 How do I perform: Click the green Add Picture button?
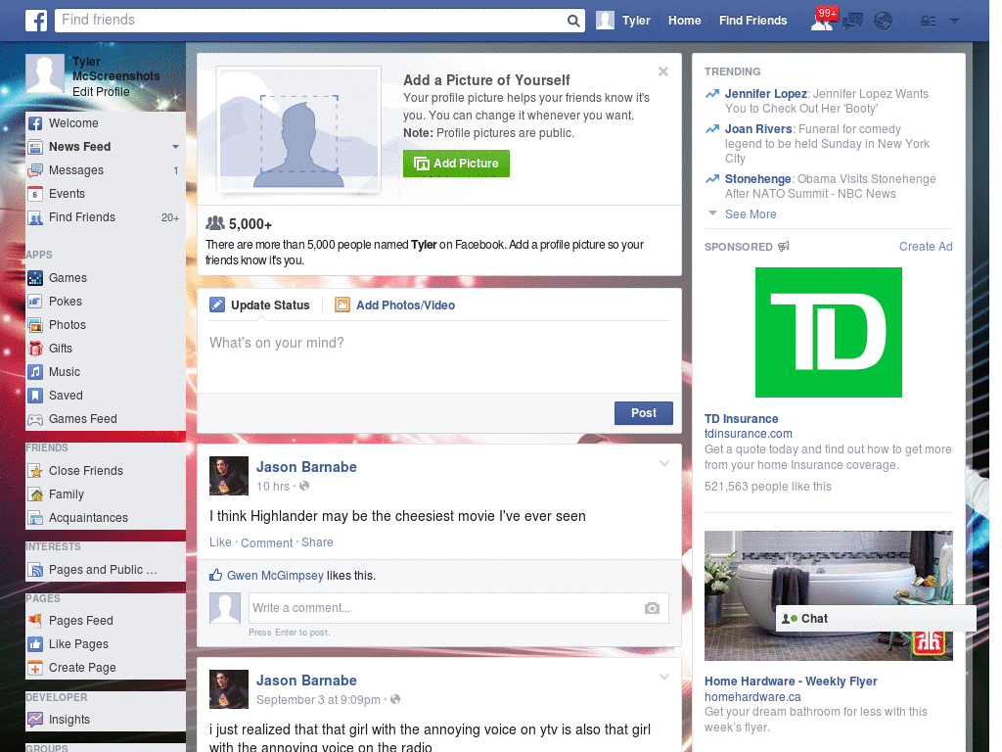(x=456, y=164)
